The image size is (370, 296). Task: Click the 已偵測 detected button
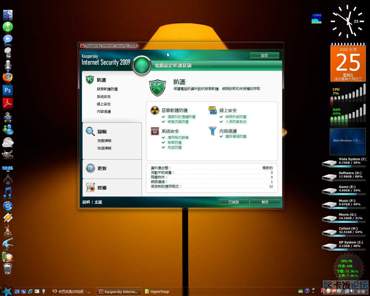[x=234, y=202]
